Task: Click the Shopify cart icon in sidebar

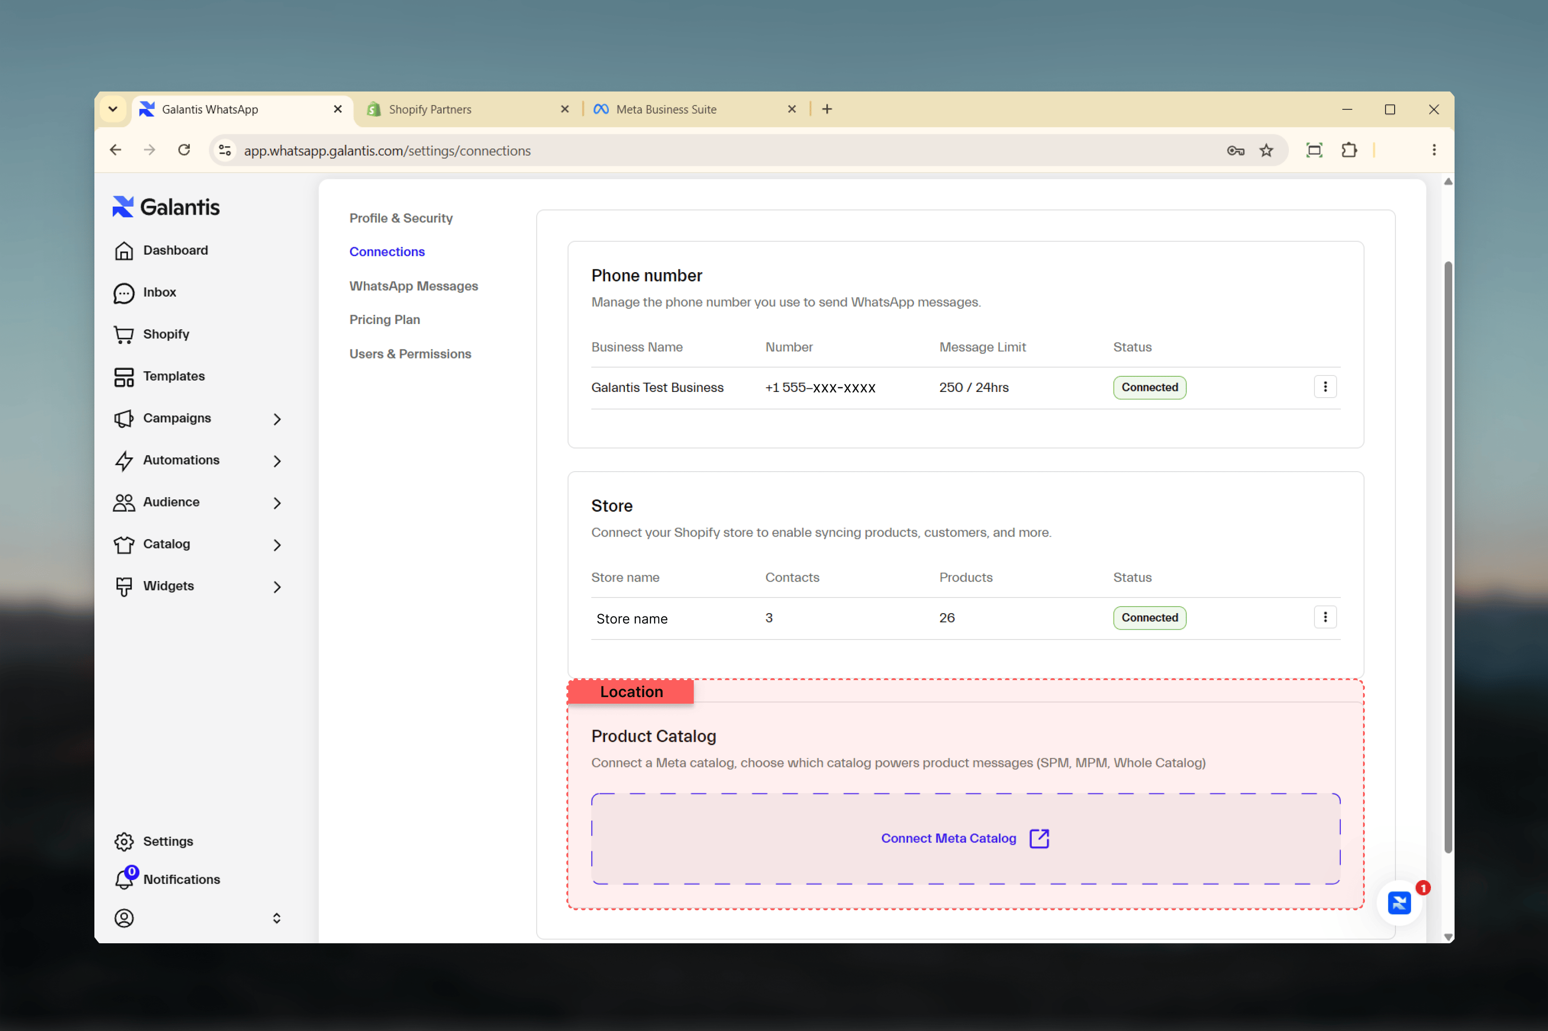Action: tap(124, 335)
